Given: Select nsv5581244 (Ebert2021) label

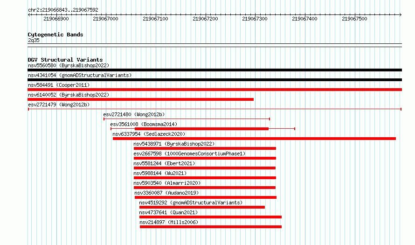Looking at the screenshot, I should (x=164, y=163).
